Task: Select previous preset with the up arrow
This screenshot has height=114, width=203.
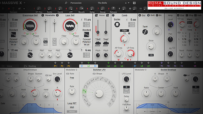Action: click(x=126, y=3)
